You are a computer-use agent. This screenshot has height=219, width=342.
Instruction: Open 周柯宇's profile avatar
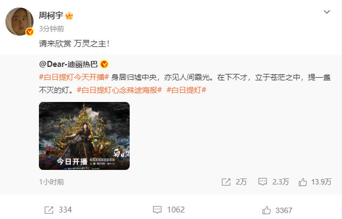19,22
